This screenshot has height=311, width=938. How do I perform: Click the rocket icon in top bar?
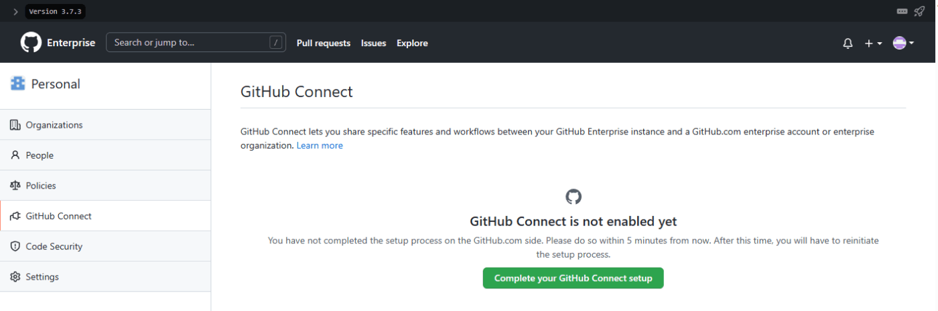[x=919, y=11]
